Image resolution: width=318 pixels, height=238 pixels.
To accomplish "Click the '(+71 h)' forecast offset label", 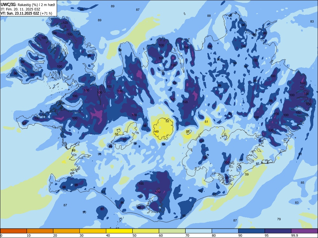I will coord(46,13).
